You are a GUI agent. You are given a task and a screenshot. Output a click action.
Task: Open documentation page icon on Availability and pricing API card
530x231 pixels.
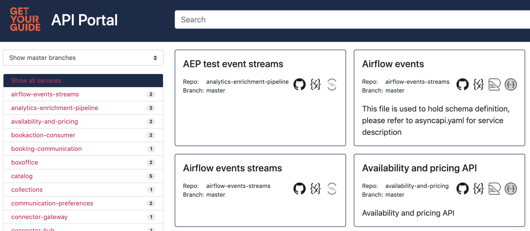point(494,189)
